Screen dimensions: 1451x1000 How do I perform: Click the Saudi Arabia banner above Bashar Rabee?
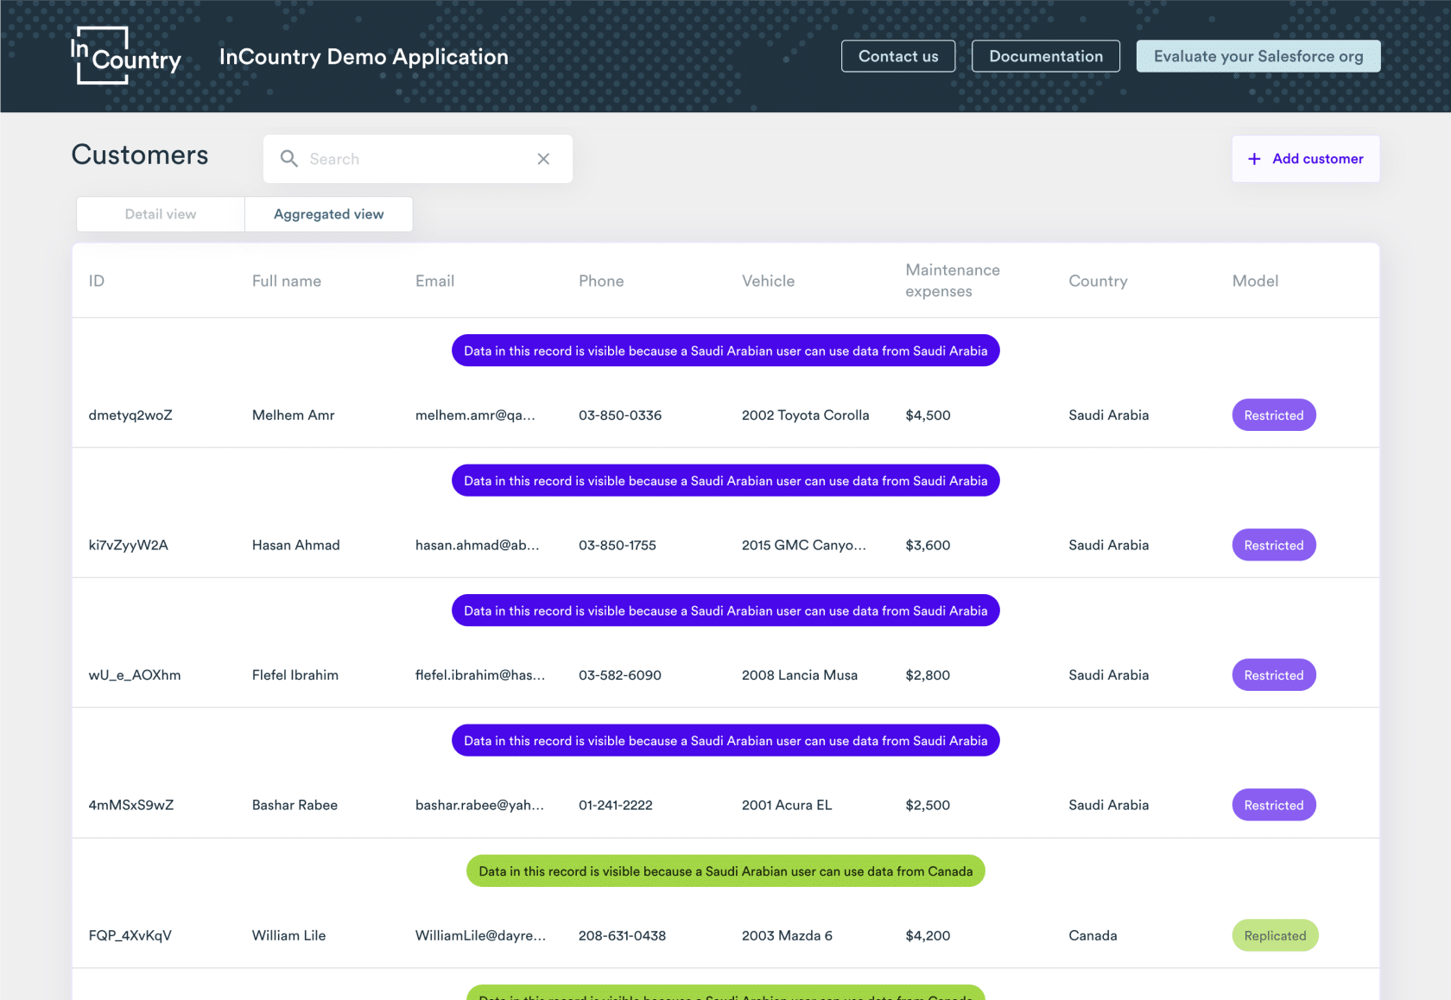725,740
